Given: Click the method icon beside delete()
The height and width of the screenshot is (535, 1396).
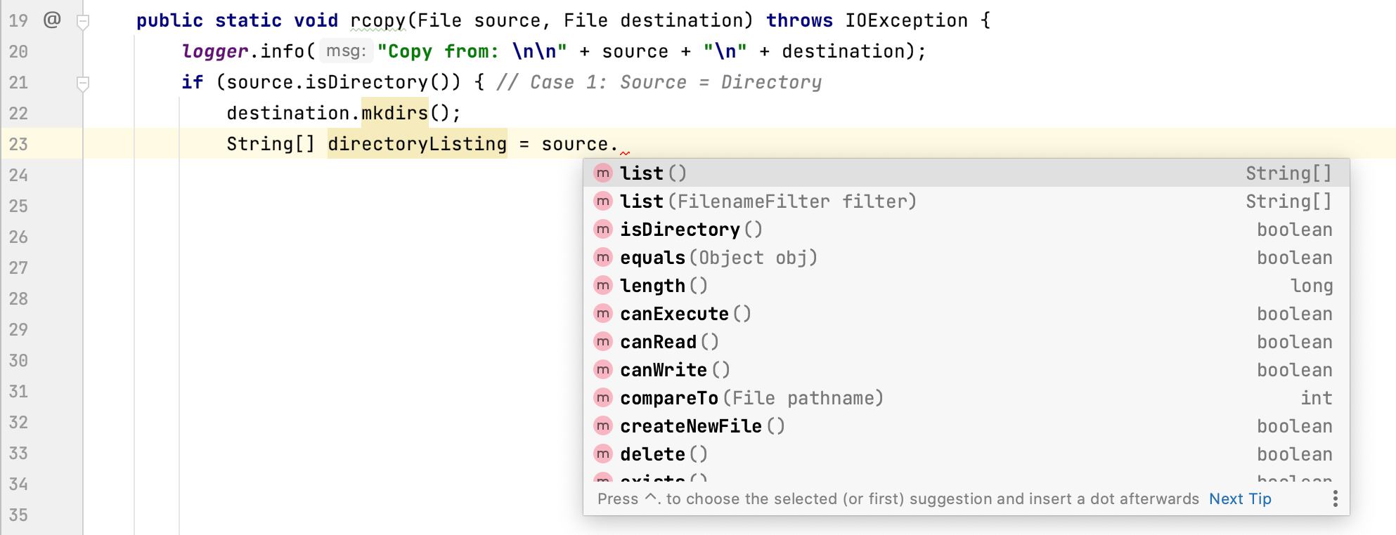Looking at the screenshot, I should [x=603, y=454].
